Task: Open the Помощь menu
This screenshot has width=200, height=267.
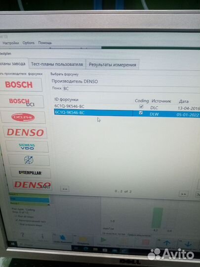Action: coord(45,43)
